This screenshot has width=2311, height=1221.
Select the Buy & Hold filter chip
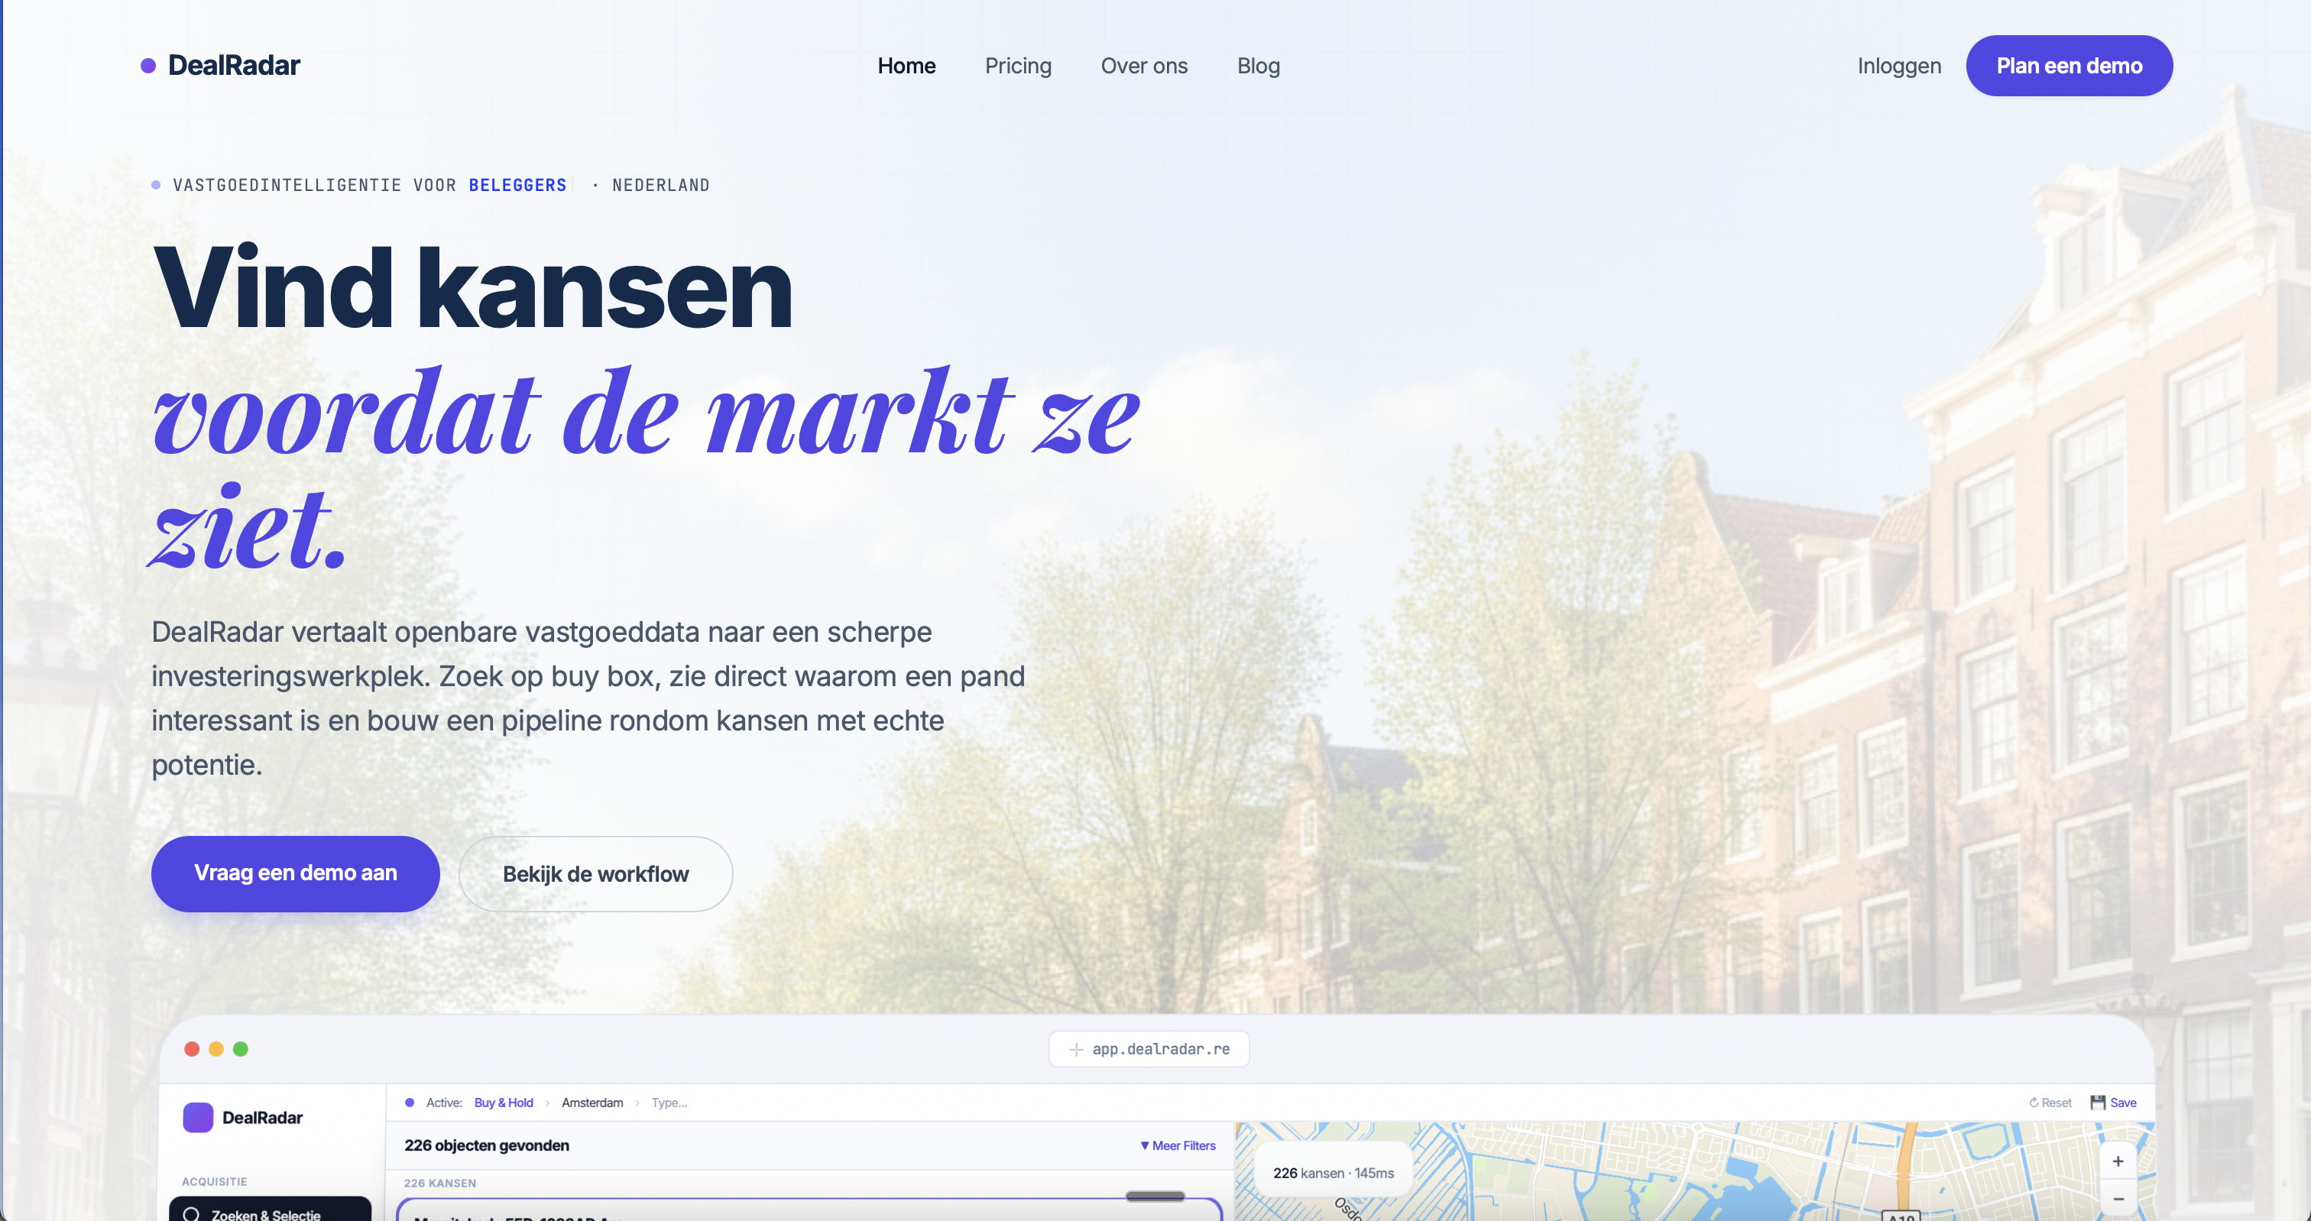click(x=504, y=1103)
